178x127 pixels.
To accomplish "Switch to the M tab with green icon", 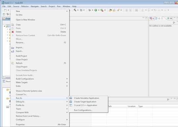I will (x=170, y=18).
